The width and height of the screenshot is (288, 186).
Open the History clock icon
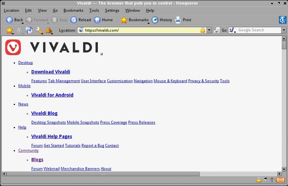[155, 20]
